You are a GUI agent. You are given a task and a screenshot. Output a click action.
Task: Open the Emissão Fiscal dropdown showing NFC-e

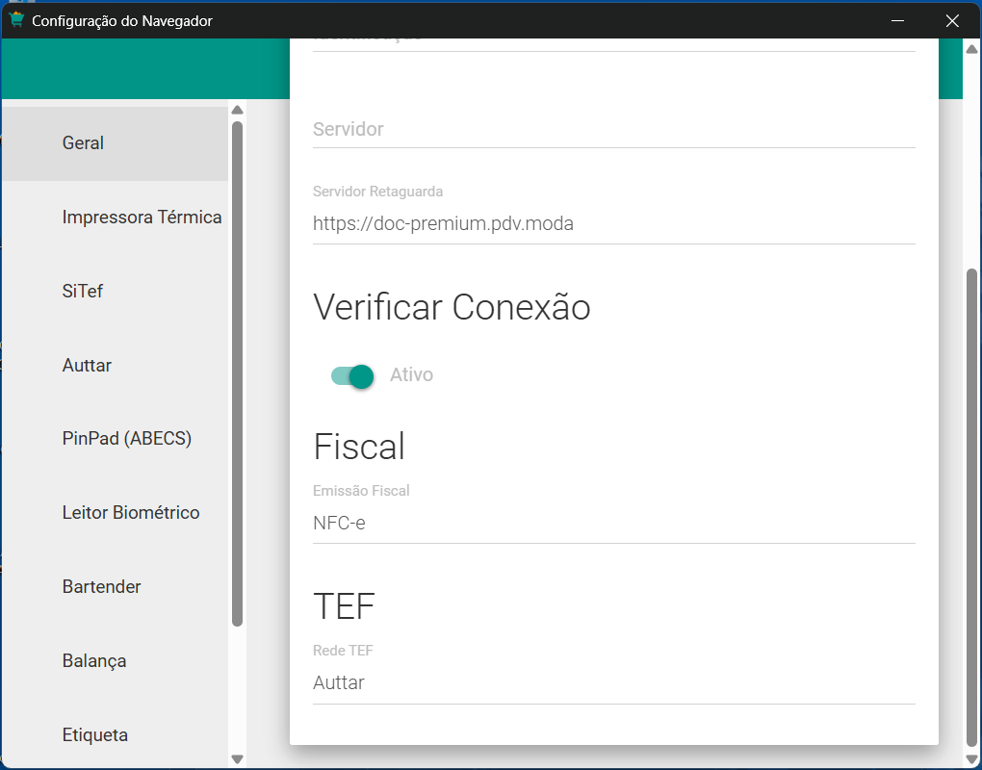click(x=613, y=524)
